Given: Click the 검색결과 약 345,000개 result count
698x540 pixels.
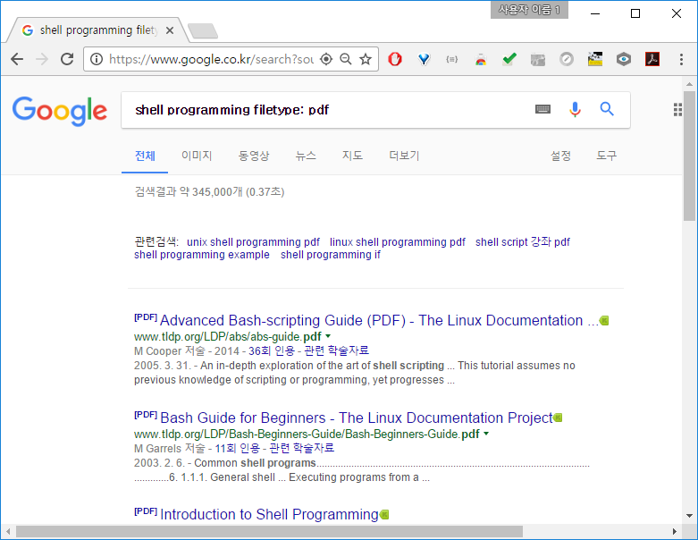Looking at the screenshot, I should [209, 192].
